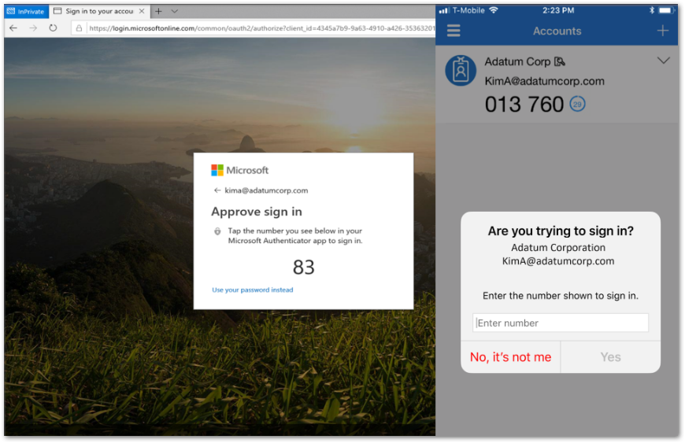Click the Approve sign in heading
Screen dimensions: 685x443
click(x=257, y=212)
